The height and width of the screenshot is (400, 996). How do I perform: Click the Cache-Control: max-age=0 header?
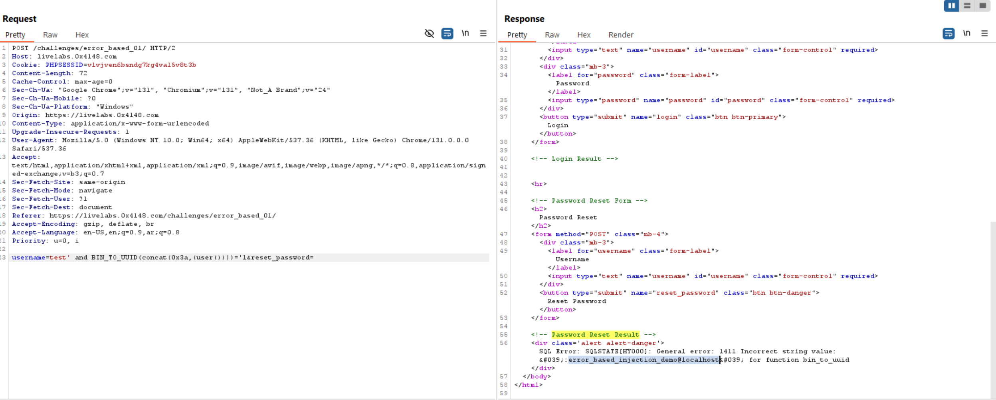(x=62, y=82)
